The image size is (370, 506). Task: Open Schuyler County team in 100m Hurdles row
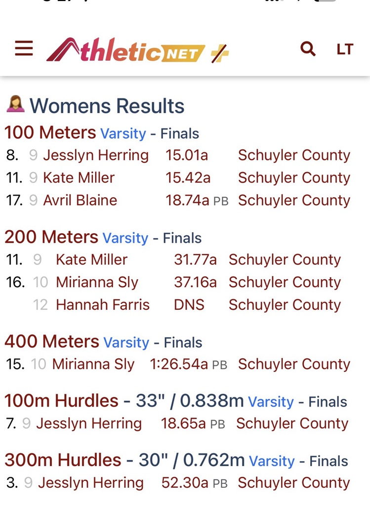292,423
